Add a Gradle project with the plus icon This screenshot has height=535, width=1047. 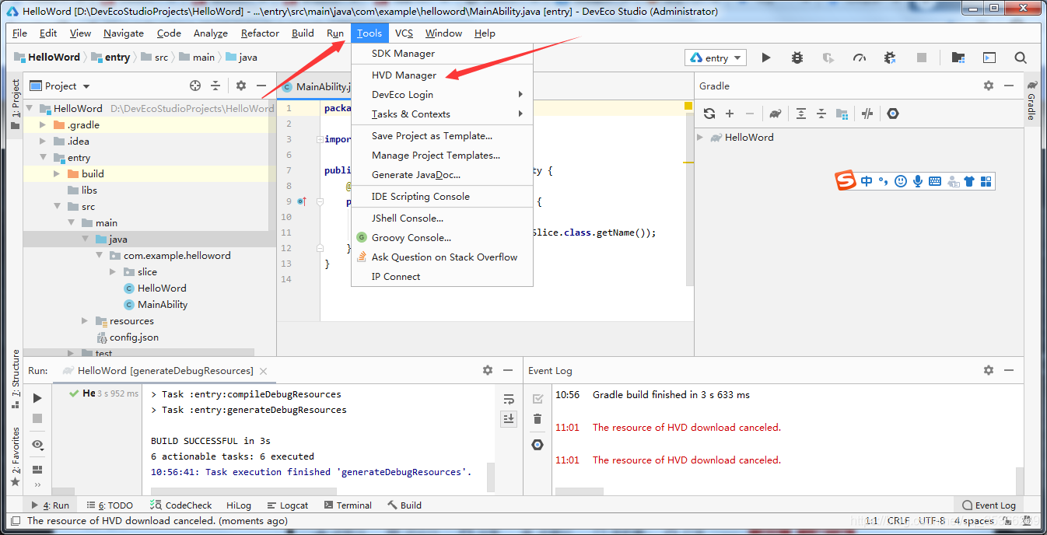[x=730, y=114]
